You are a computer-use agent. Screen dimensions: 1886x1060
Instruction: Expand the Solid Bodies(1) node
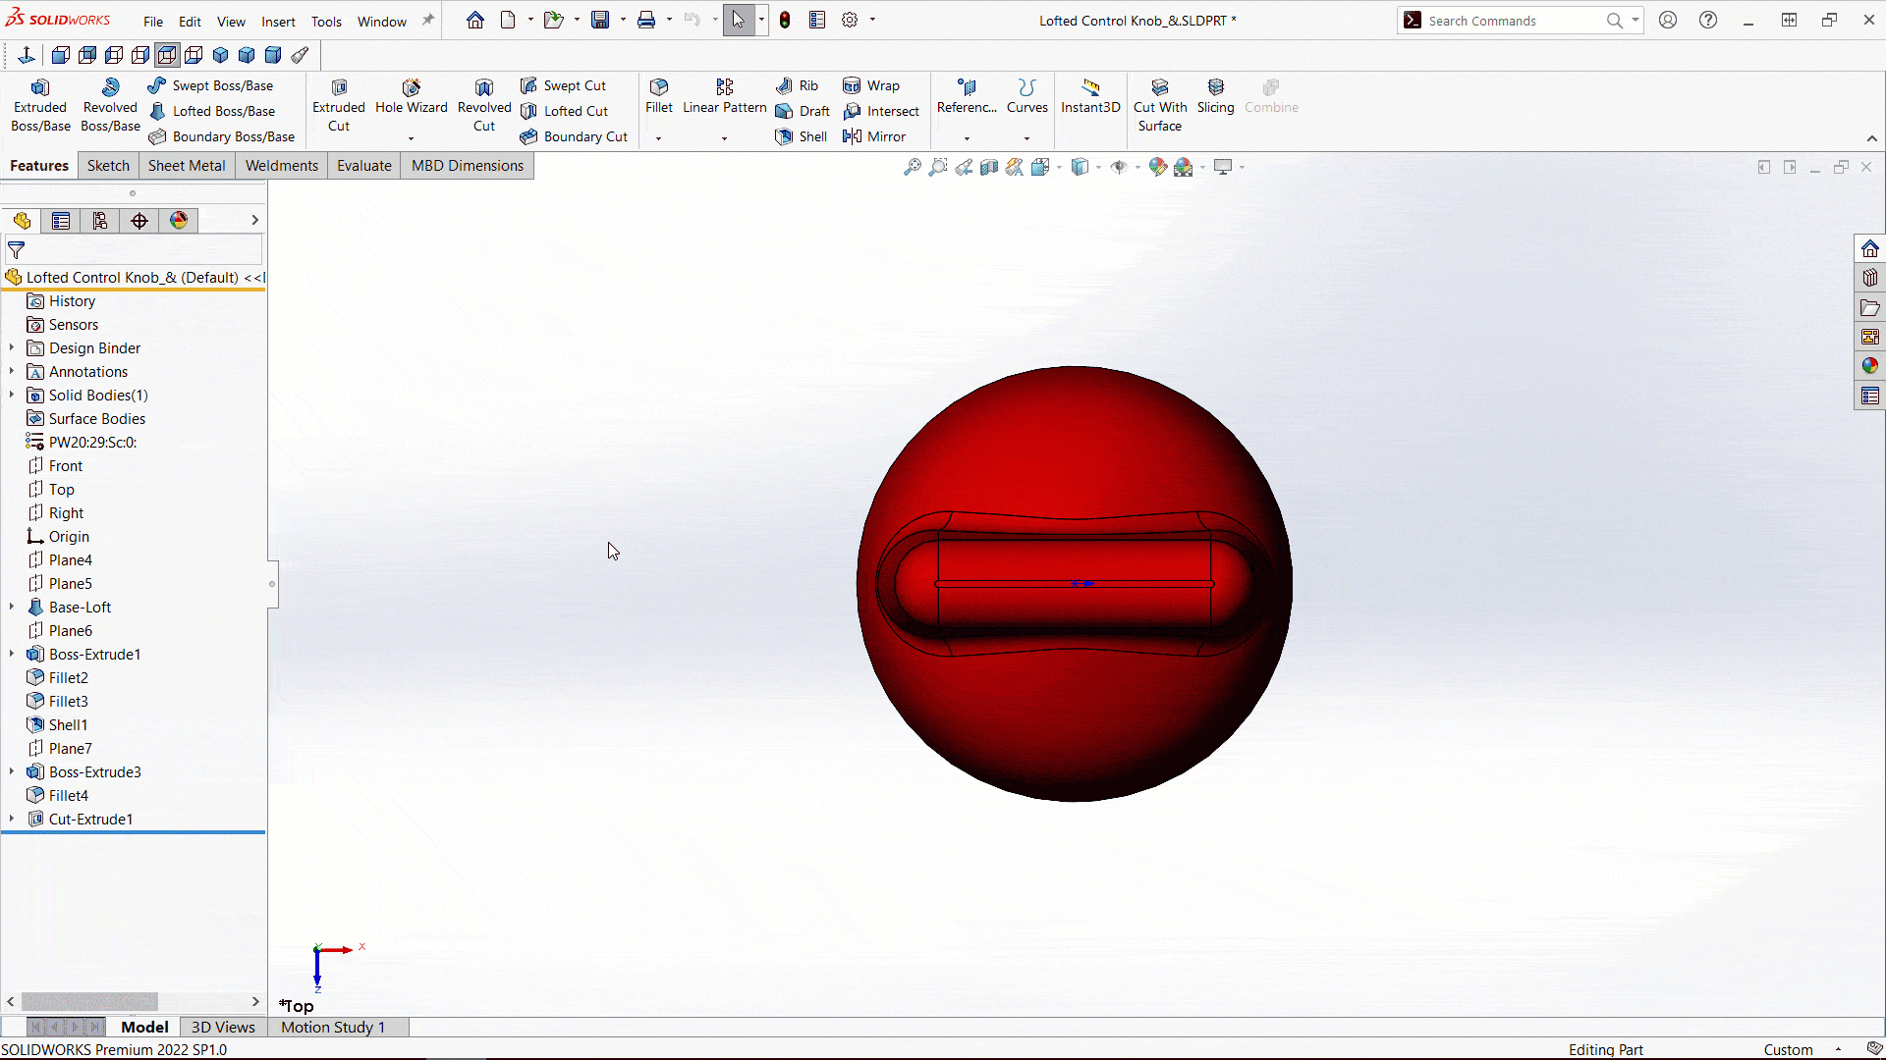point(12,395)
